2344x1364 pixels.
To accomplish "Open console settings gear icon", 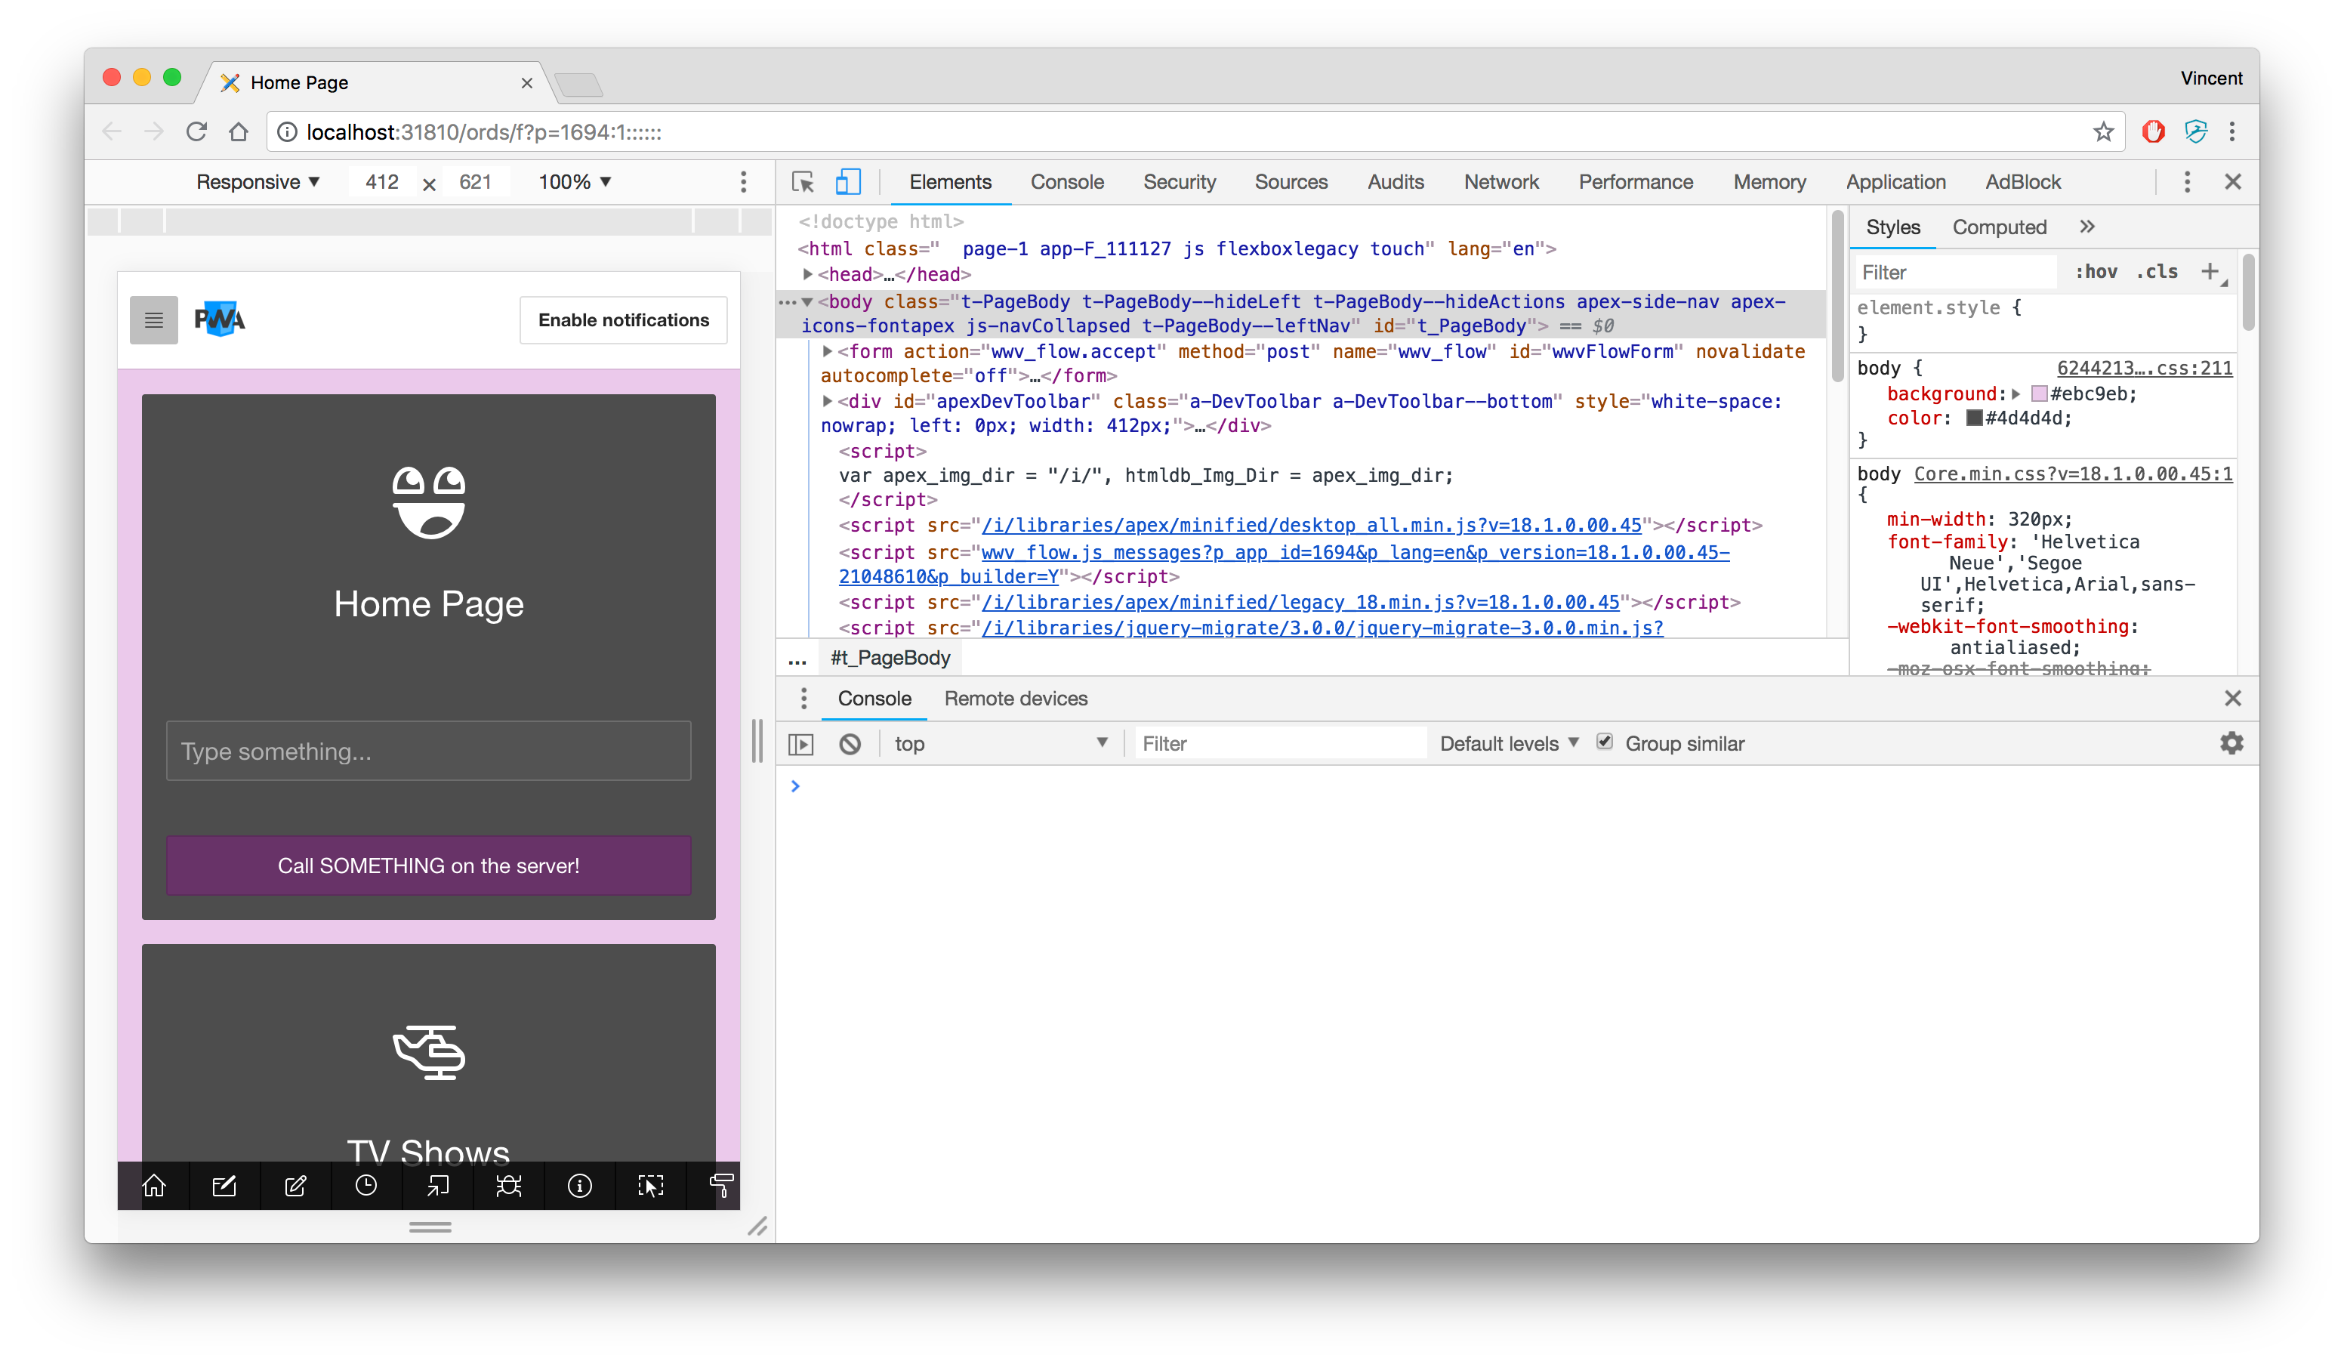I will coord(2231,743).
